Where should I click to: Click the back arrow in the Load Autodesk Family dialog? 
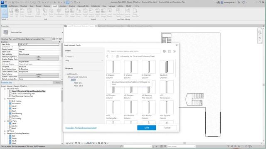pyautogui.click(x=108, y=56)
